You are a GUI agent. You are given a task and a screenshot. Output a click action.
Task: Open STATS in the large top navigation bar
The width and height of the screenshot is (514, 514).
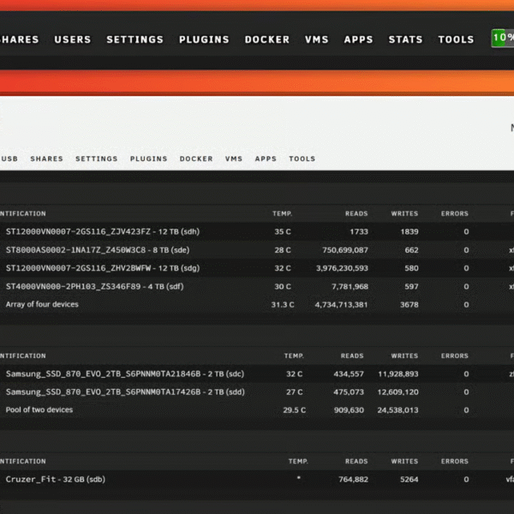(405, 39)
